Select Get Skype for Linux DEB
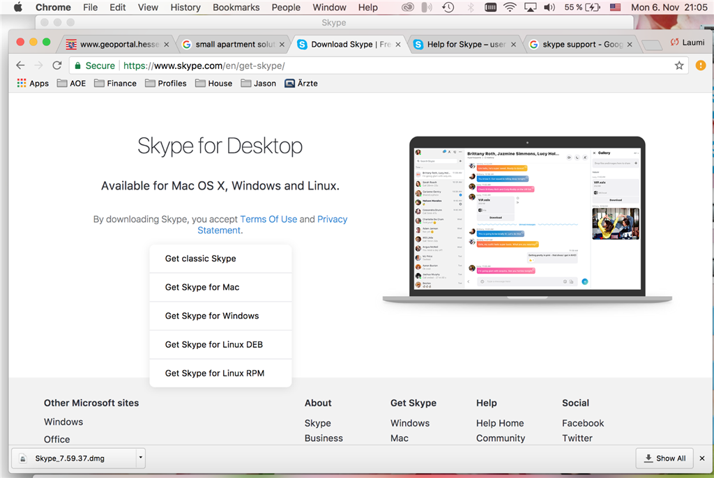The height and width of the screenshot is (478, 714). (x=220, y=345)
